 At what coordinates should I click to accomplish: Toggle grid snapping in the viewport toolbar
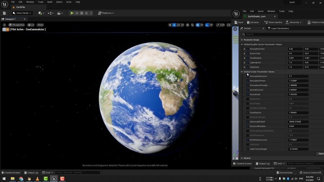(198, 25)
